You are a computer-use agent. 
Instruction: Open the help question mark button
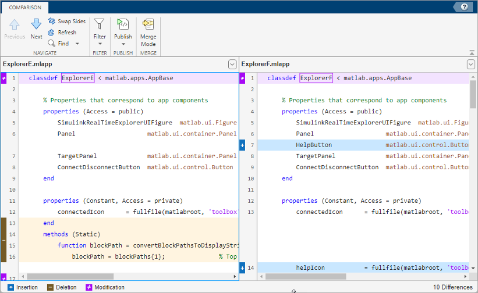pyautogui.click(x=464, y=7)
